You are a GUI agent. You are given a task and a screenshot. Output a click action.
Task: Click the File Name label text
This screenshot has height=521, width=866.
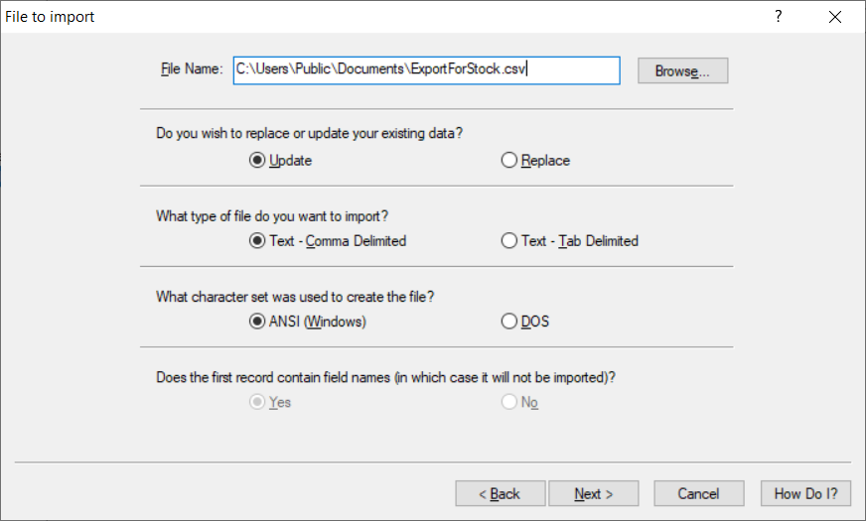click(191, 70)
